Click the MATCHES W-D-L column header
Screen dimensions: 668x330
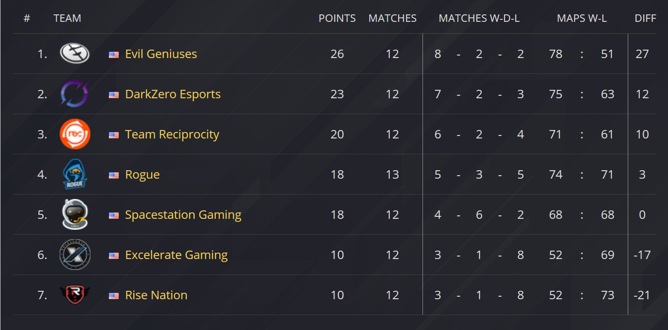click(x=479, y=18)
